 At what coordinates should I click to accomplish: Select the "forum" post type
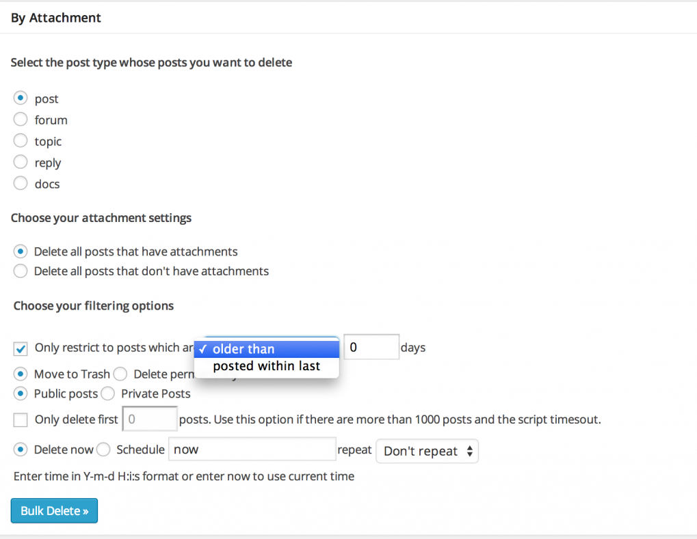20,120
